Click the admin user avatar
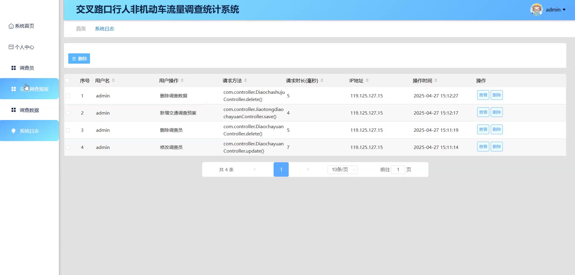 tap(536, 10)
